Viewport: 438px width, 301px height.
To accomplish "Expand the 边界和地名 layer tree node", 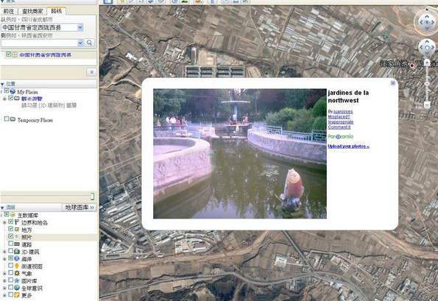I will pos(4,222).
